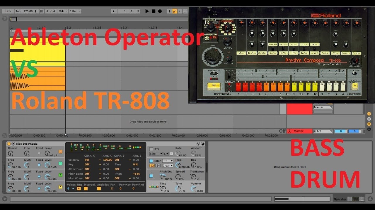Toggle Fixed checkbox for oscillator A bottom row
Viewport: 375px width, 210px height.
pyautogui.click(x=39, y=189)
